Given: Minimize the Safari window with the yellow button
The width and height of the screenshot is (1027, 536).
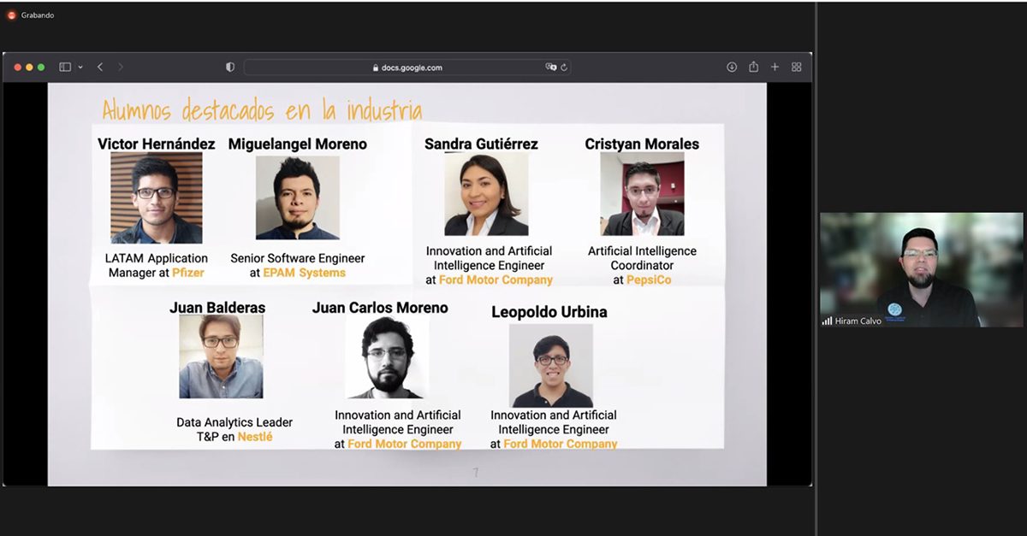Looking at the screenshot, I should click(x=29, y=67).
